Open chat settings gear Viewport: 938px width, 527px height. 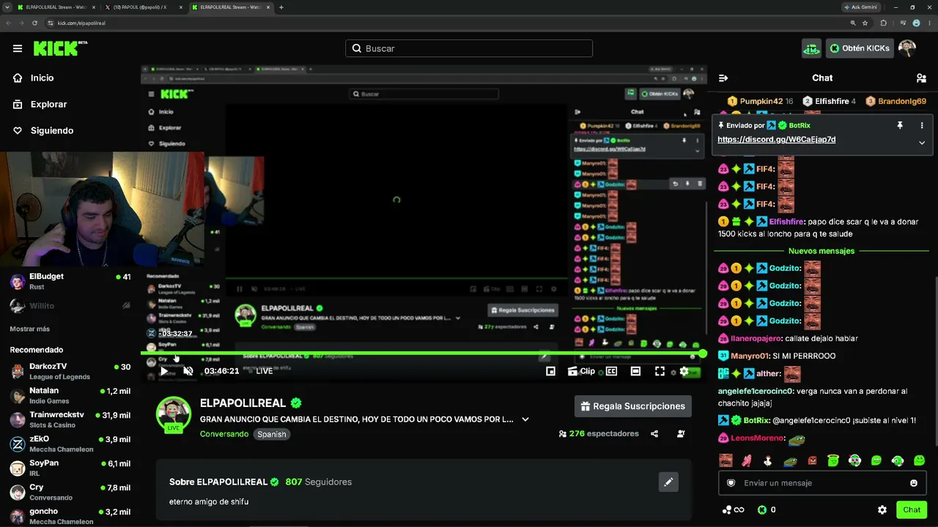(x=882, y=509)
